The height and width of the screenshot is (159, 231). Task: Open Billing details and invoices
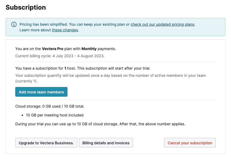click(106, 143)
